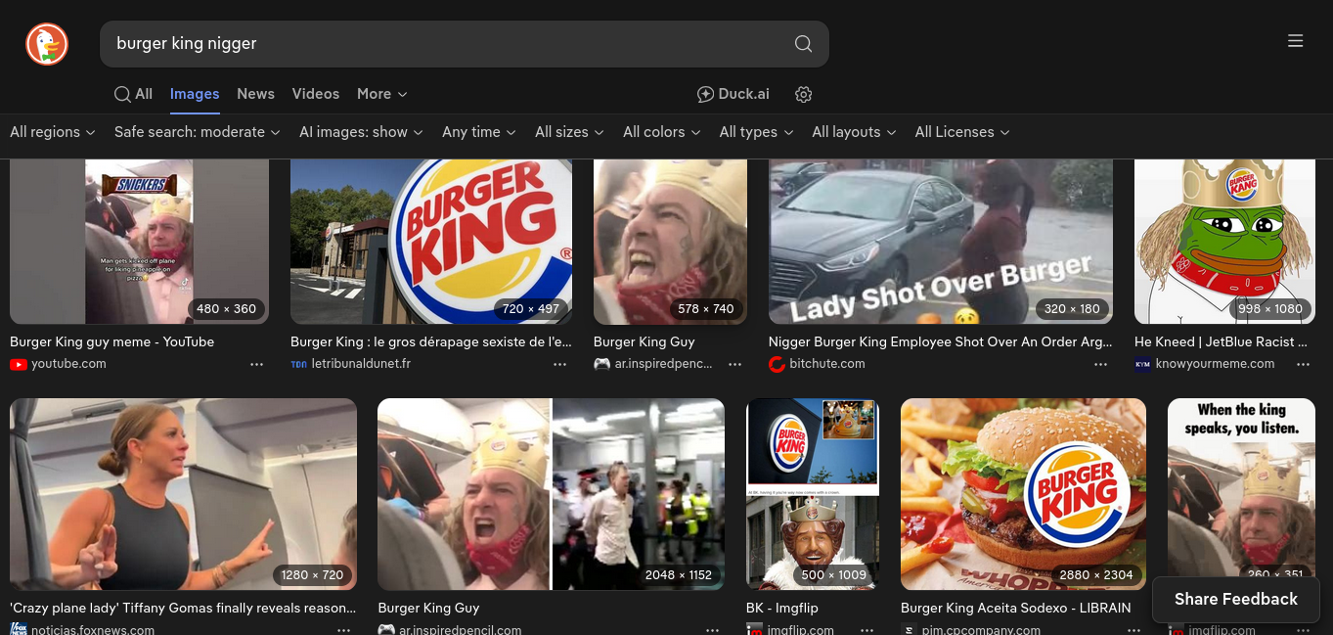1333x635 pixels.
Task: Expand the Any time filter
Action: point(478,132)
